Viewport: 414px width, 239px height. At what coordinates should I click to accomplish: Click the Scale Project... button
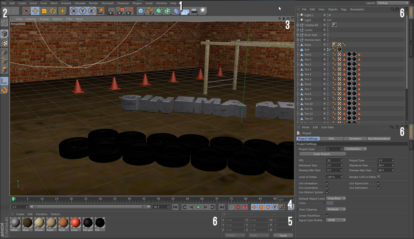(x=323, y=154)
